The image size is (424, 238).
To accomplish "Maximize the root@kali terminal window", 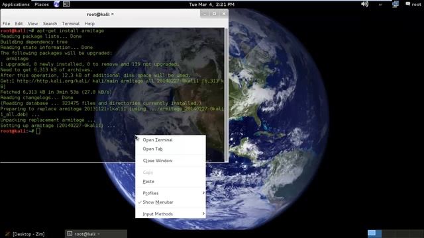I will 214,14.
